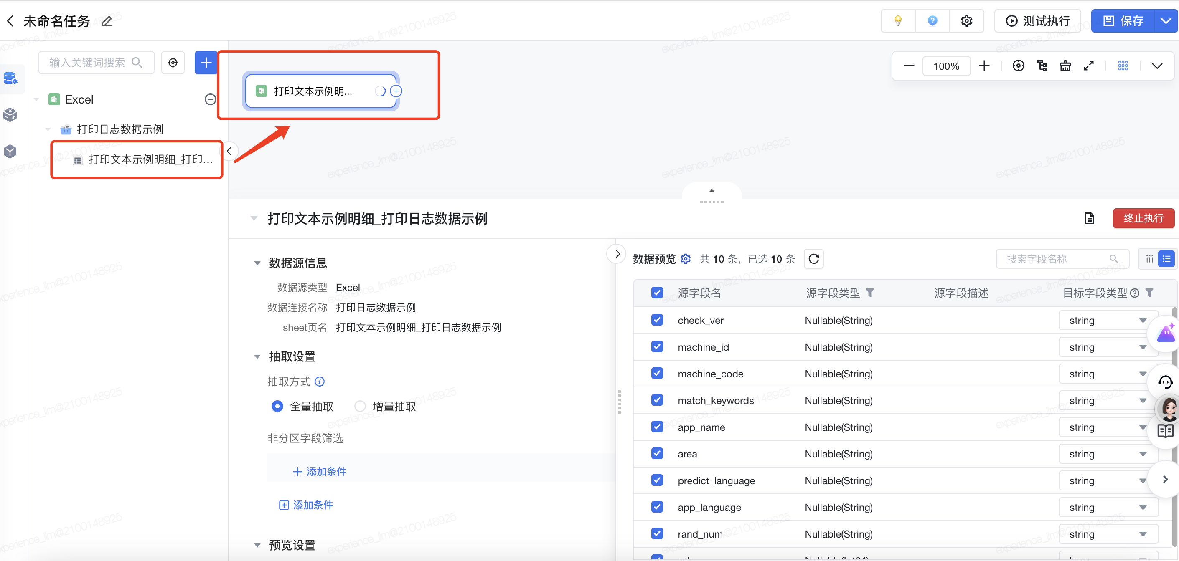Open the blue help question icon
1179x561 pixels.
coord(932,21)
